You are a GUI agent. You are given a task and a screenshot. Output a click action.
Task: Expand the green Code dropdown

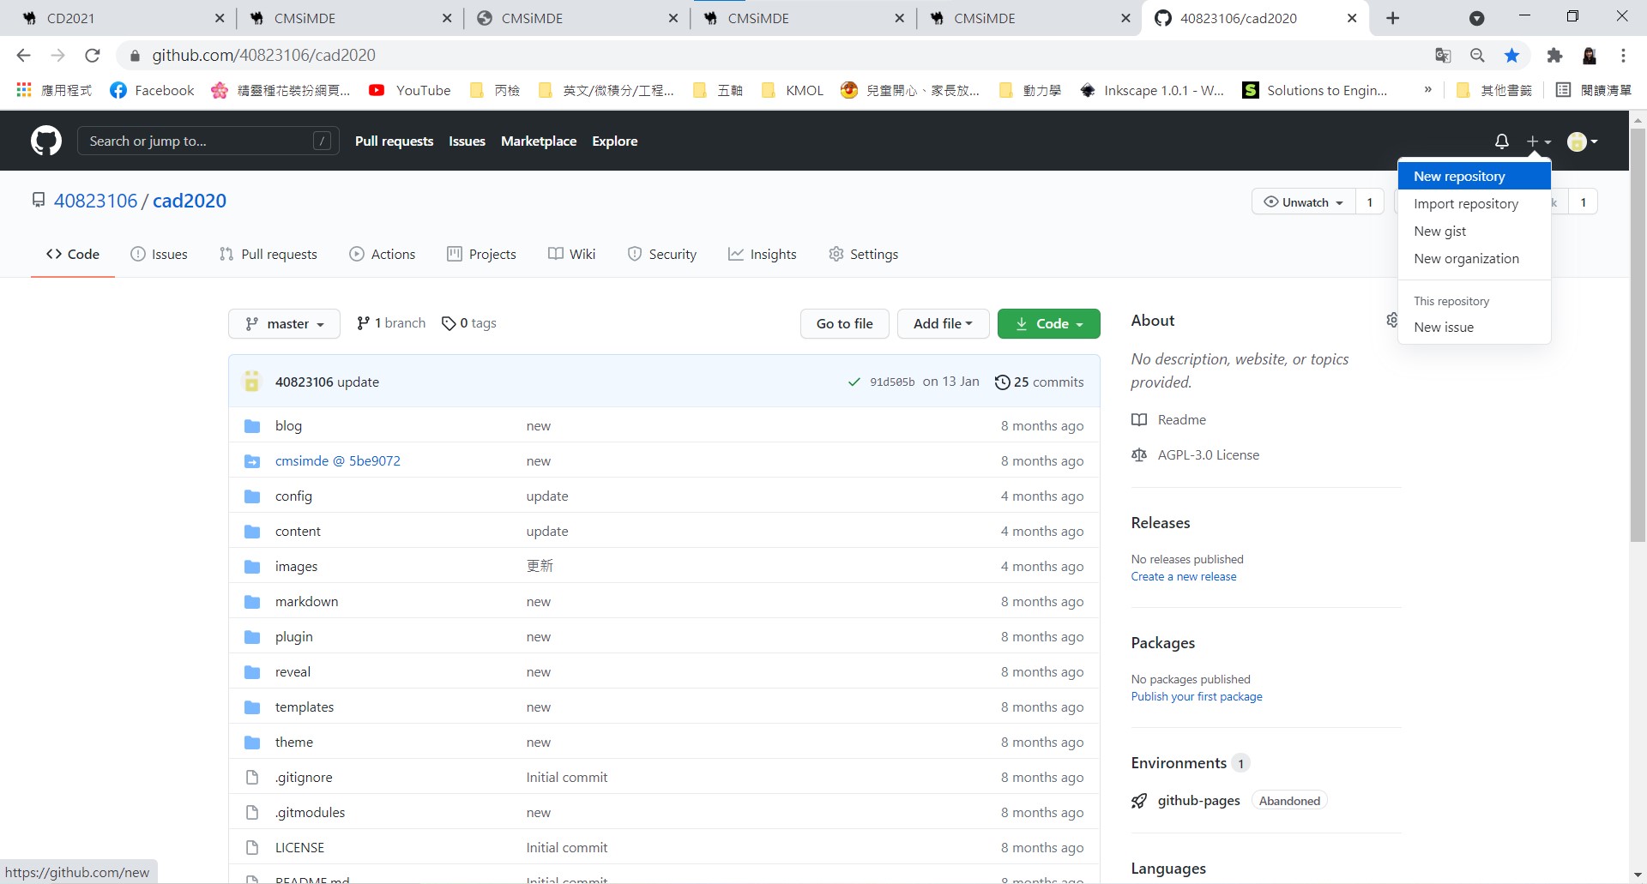point(1048,323)
